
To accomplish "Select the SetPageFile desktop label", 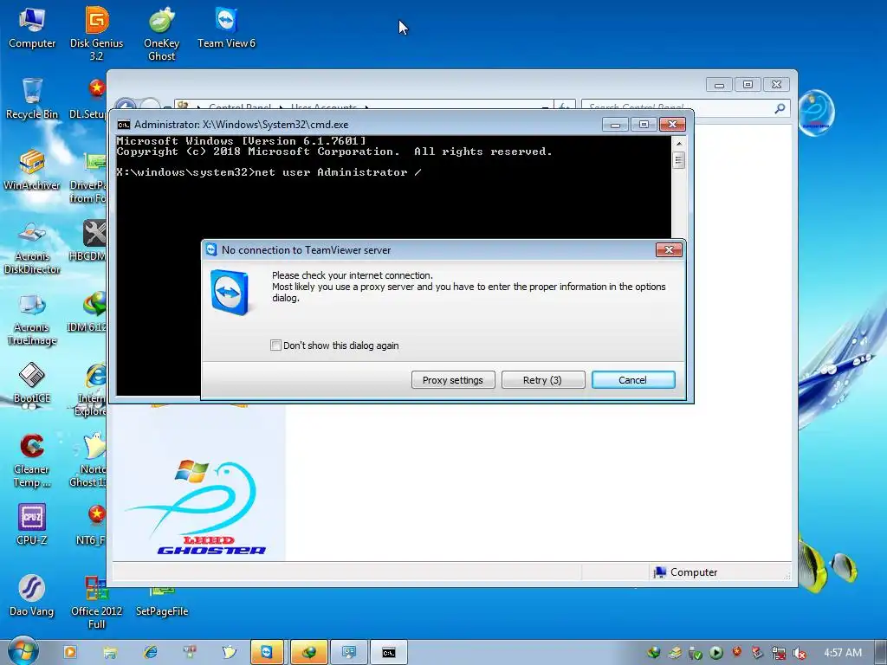I will click(x=162, y=611).
